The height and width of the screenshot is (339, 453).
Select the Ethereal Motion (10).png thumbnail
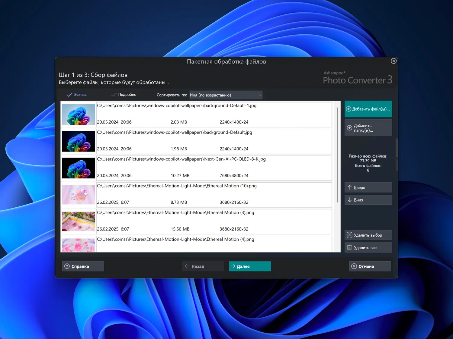point(79,195)
